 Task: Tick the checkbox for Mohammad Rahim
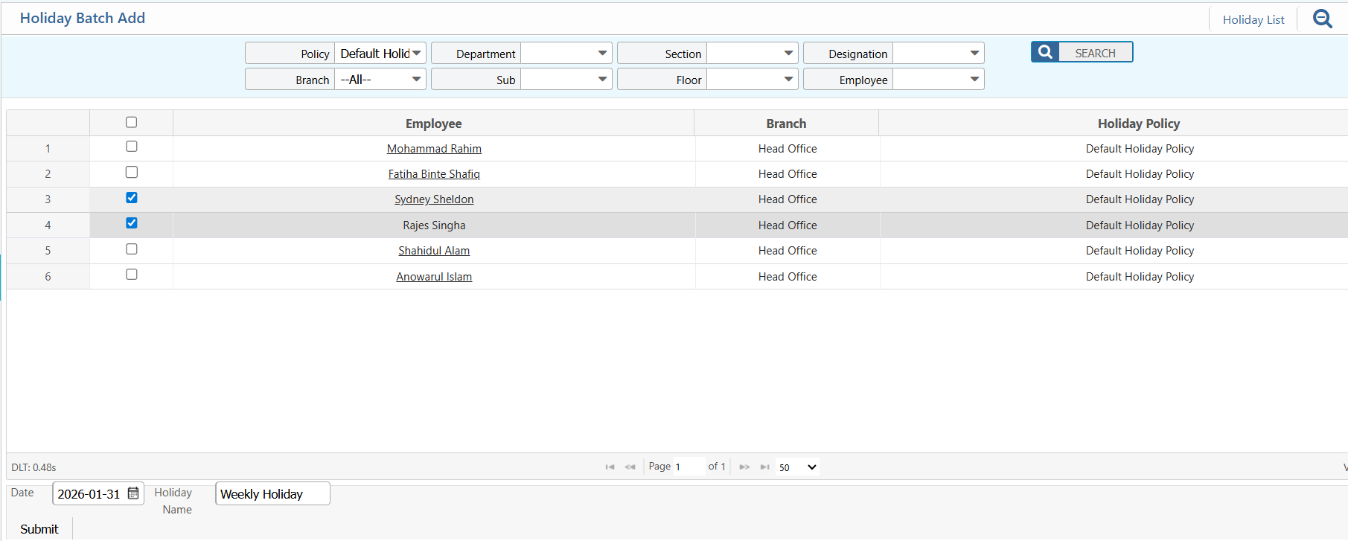coord(132,147)
